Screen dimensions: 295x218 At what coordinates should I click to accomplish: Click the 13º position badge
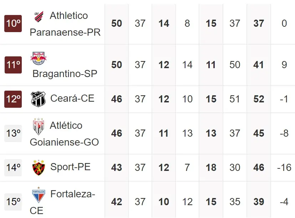[x=13, y=133]
